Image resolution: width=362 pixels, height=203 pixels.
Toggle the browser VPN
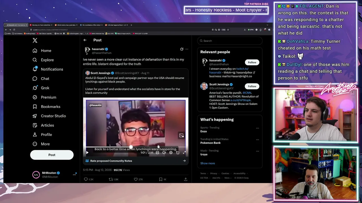251,30
